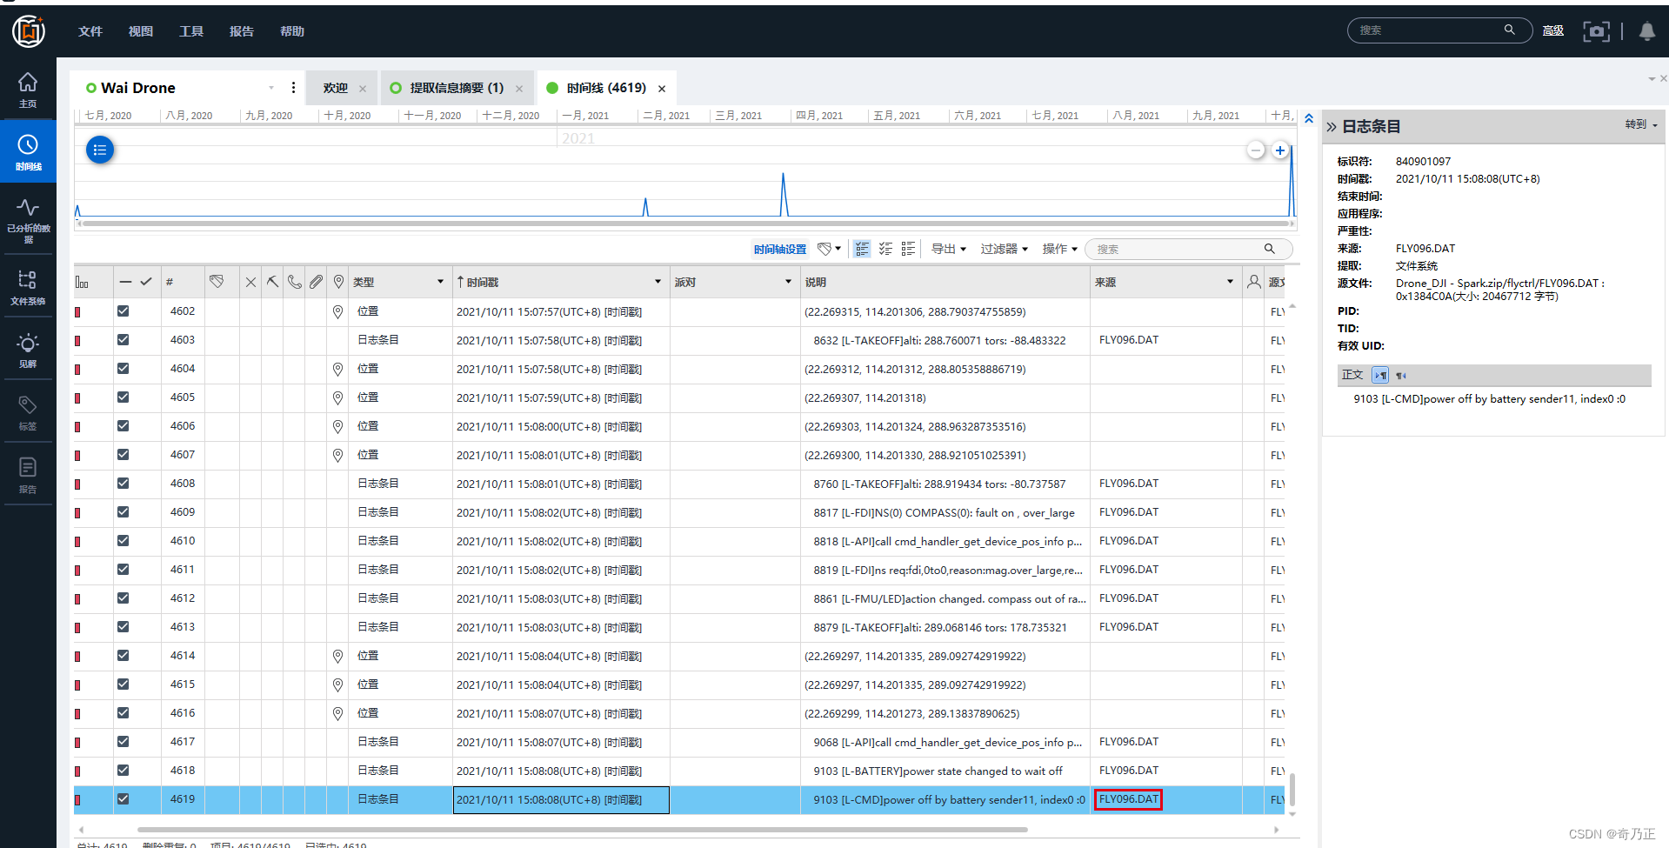Click the check-all header checkmark icon
Viewport: 1669px width, 848px height.
pyautogui.click(x=146, y=282)
